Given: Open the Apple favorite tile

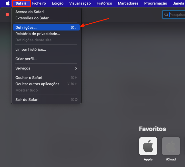Looking at the screenshot, I should [x=148, y=146].
